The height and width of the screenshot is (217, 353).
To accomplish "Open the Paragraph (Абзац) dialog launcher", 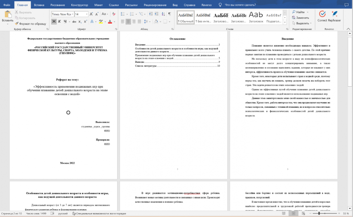I will pos(173,29).
